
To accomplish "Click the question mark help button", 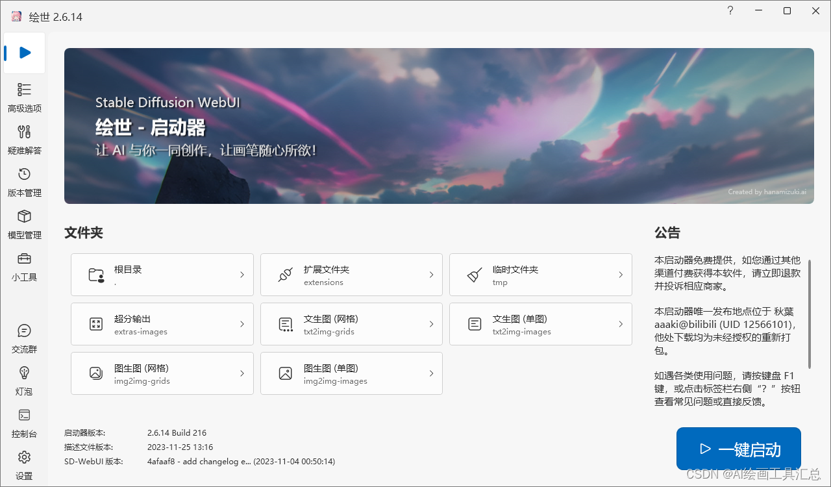I will click(x=730, y=11).
